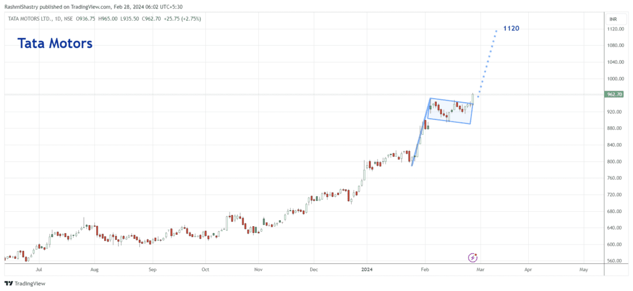Click the 1120 target price label

512,28
